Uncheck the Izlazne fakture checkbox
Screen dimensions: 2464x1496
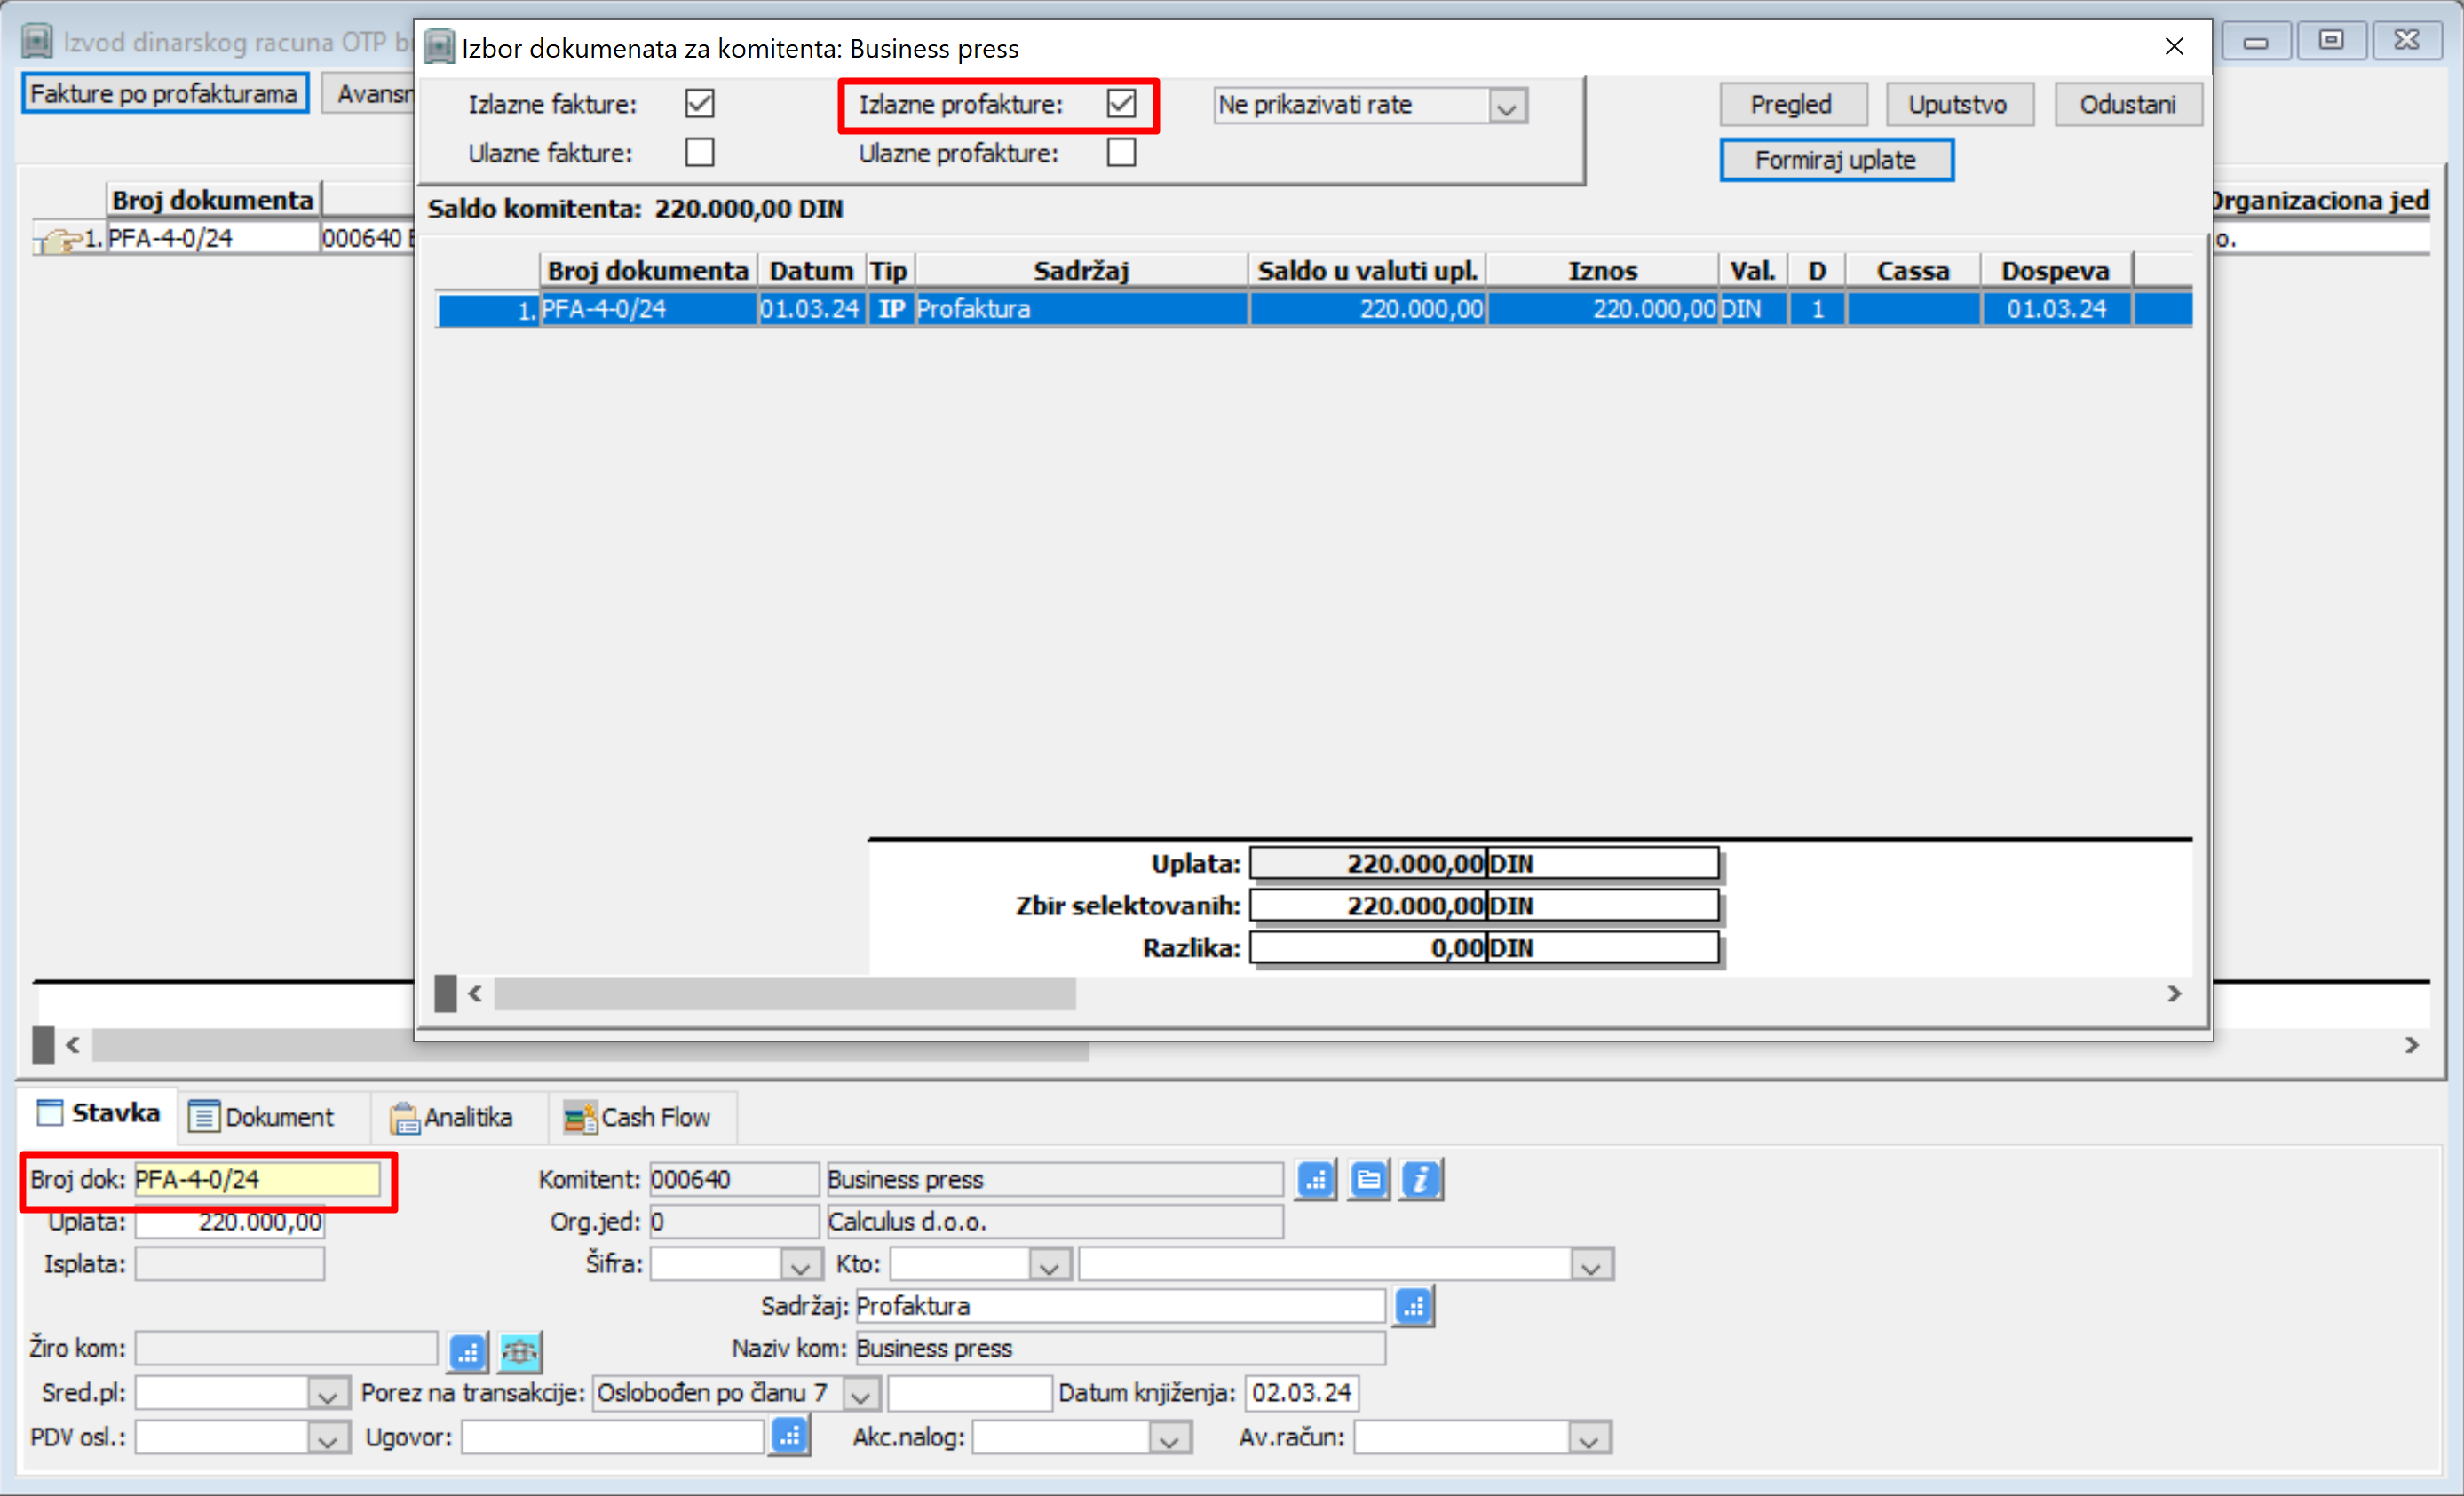(699, 104)
